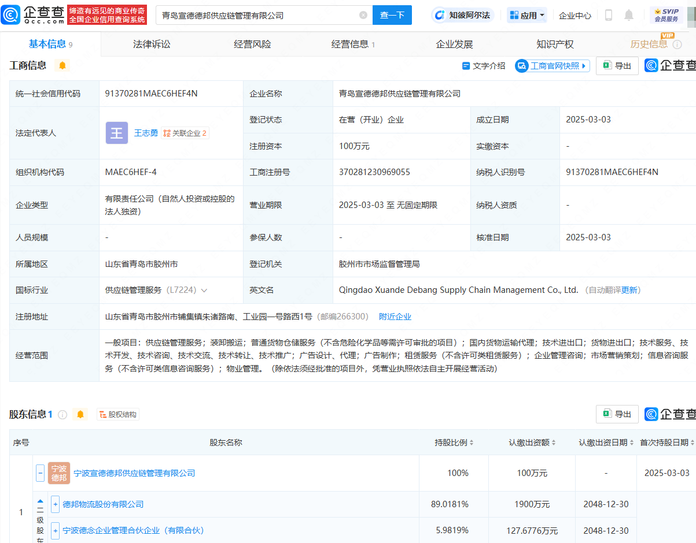Click 股权结构 button

coord(118,414)
